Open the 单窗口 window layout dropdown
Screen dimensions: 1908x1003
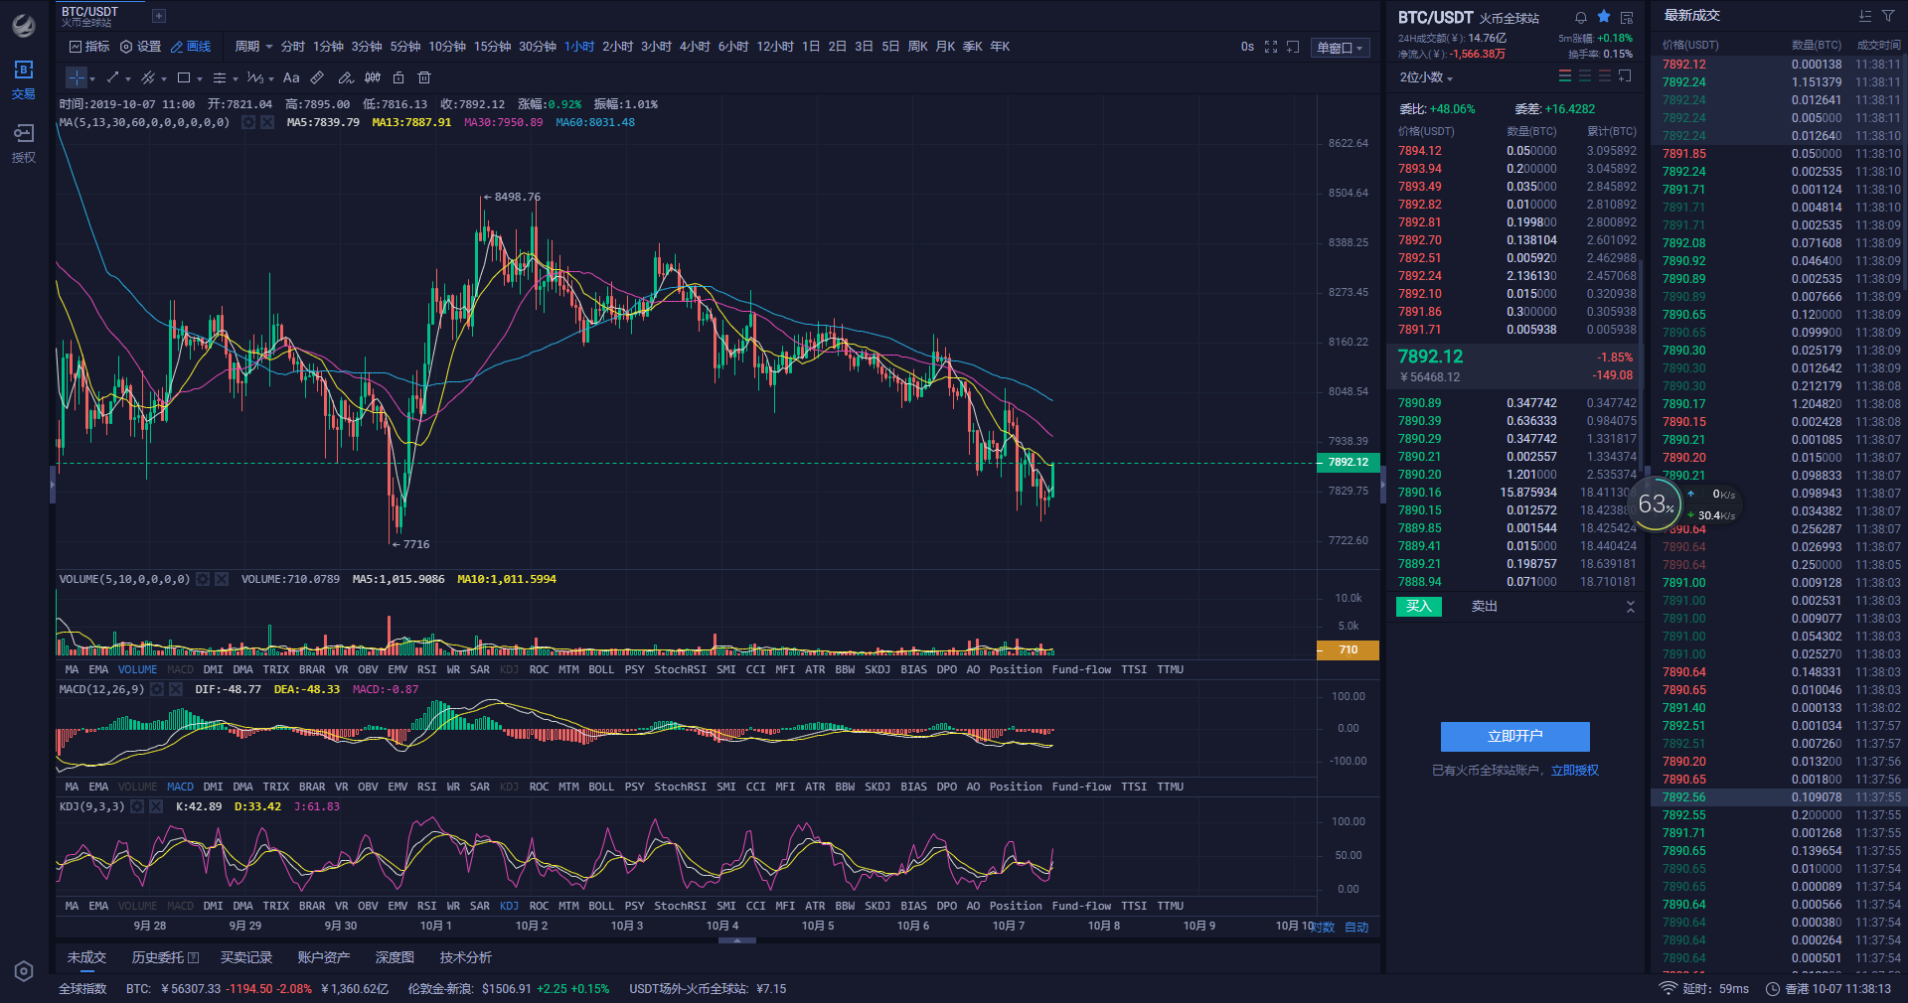coord(1340,48)
